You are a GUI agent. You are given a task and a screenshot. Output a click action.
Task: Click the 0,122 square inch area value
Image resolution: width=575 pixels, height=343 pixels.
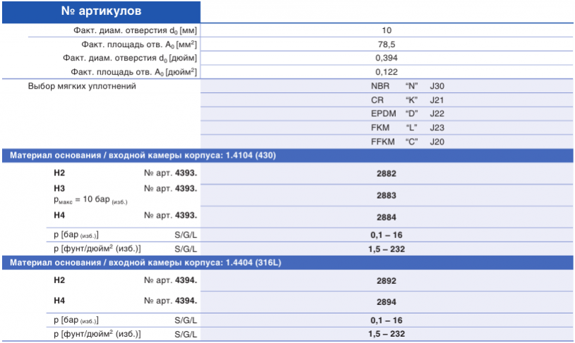(387, 72)
